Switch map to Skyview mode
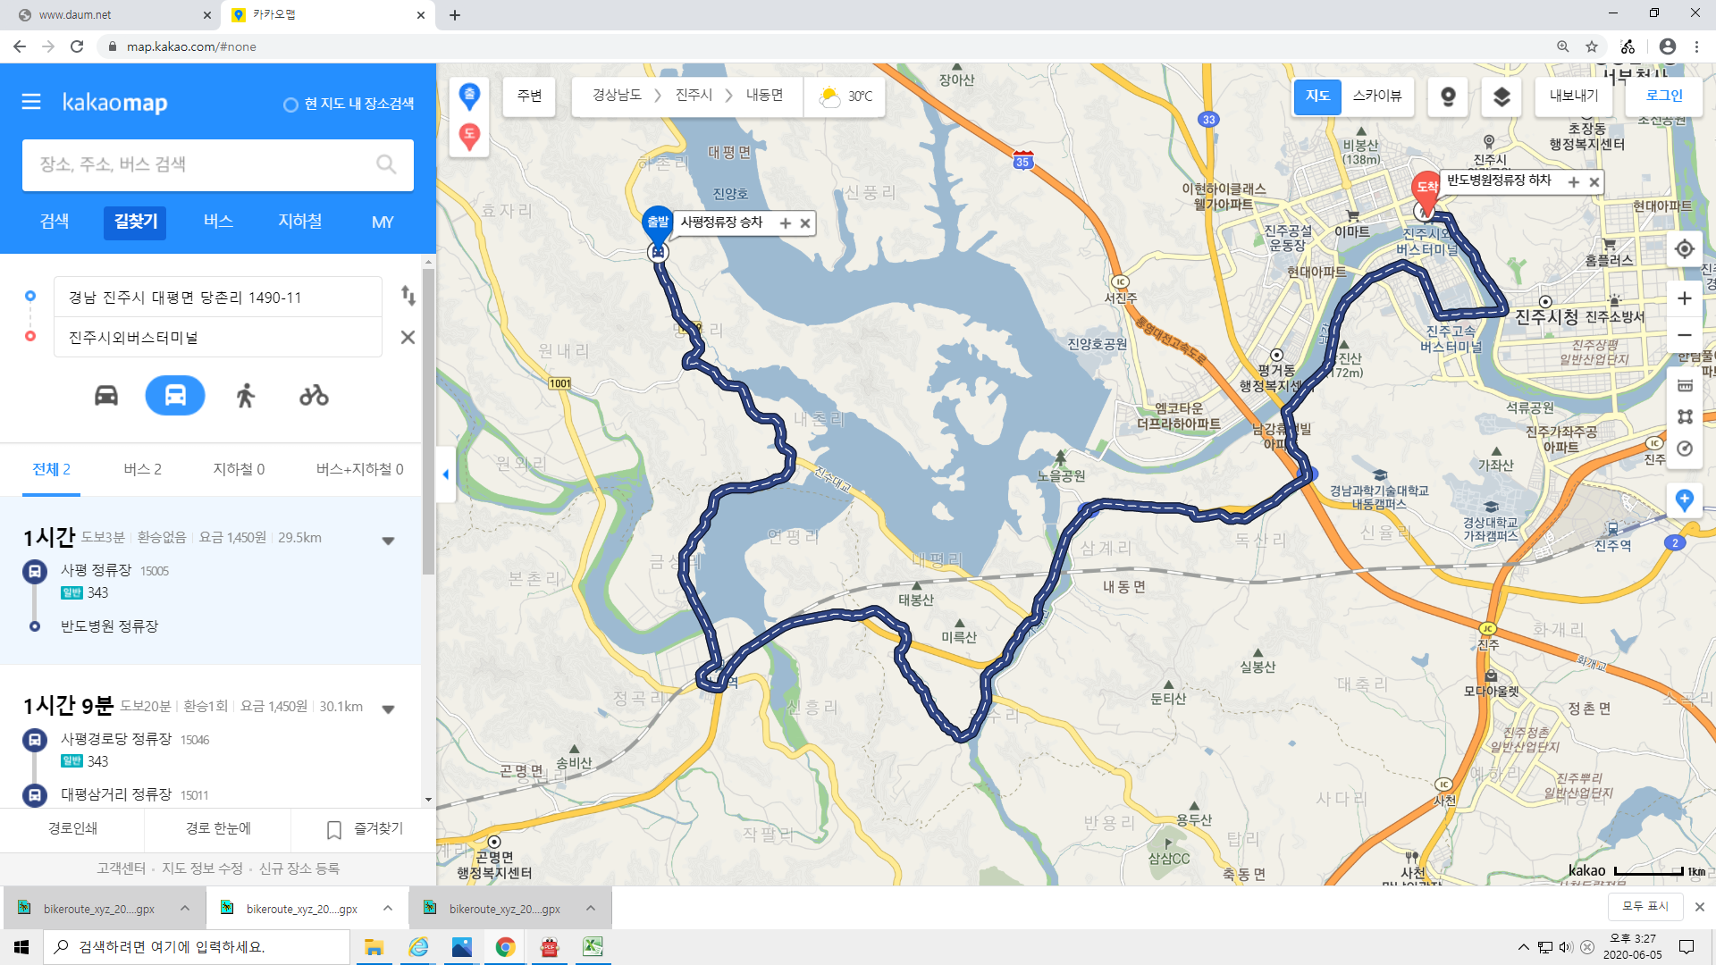This screenshot has width=1716, height=965. pos(1376,96)
